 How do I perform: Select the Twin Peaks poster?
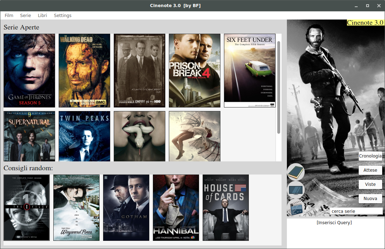click(85, 136)
